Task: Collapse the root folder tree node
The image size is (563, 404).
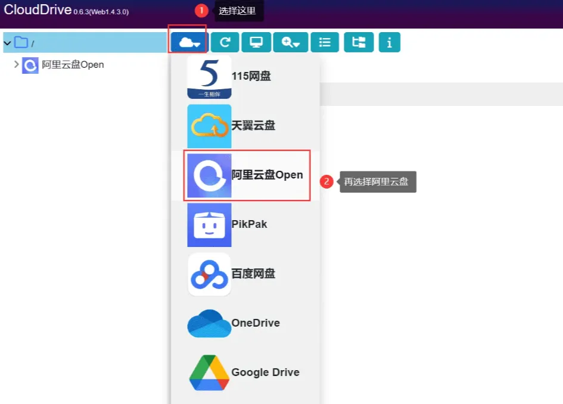Action: coord(7,43)
